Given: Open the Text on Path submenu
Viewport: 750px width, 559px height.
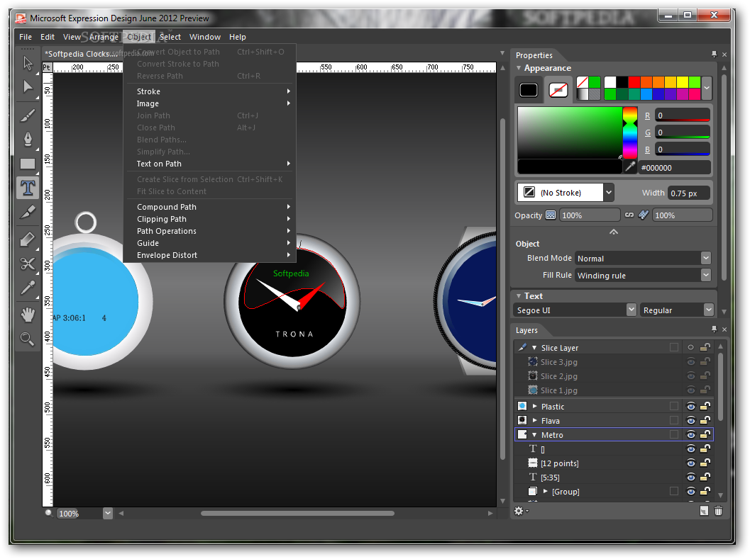Looking at the screenshot, I should (x=209, y=164).
